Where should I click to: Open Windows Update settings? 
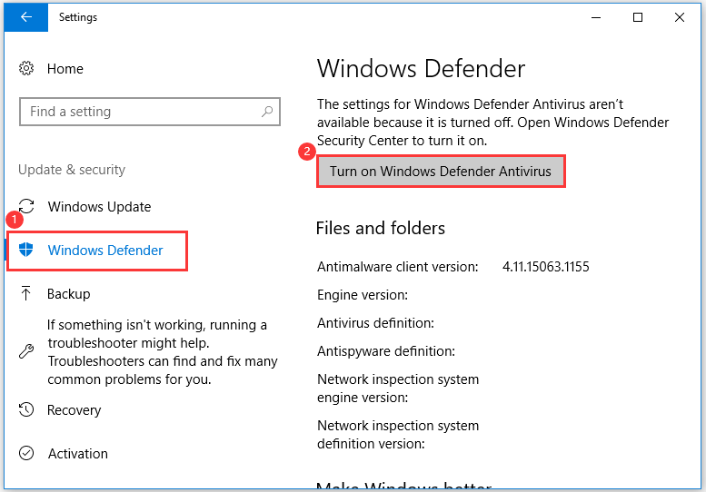pos(99,207)
